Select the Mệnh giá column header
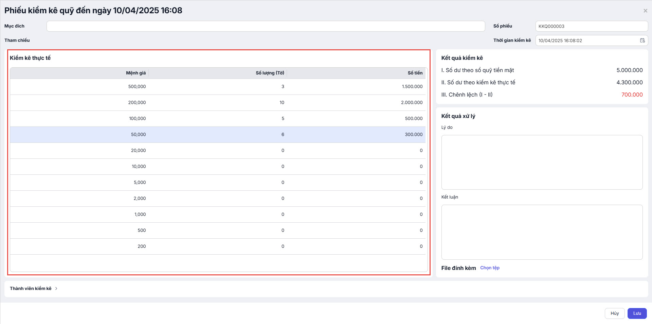Image resolution: width=652 pixels, height=324 pixels. (x=136, y=73)
